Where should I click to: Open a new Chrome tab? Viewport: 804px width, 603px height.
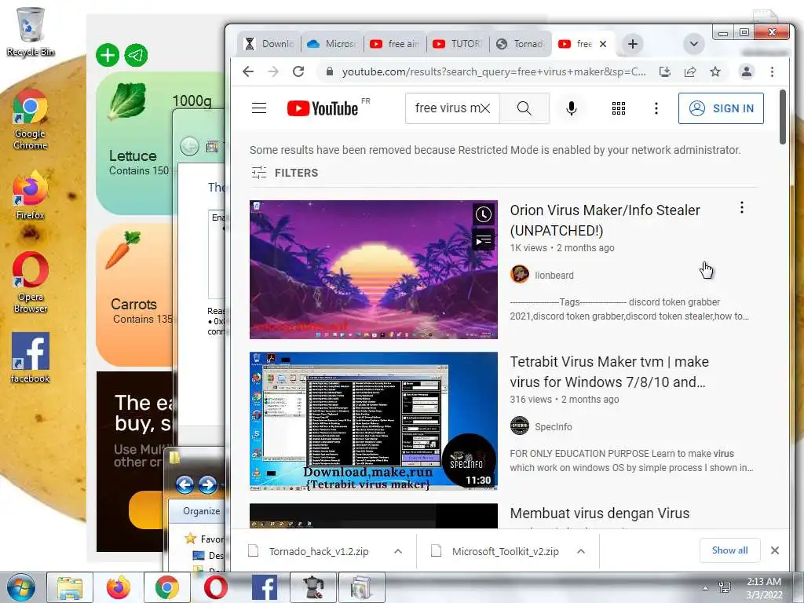pos(633,44)
